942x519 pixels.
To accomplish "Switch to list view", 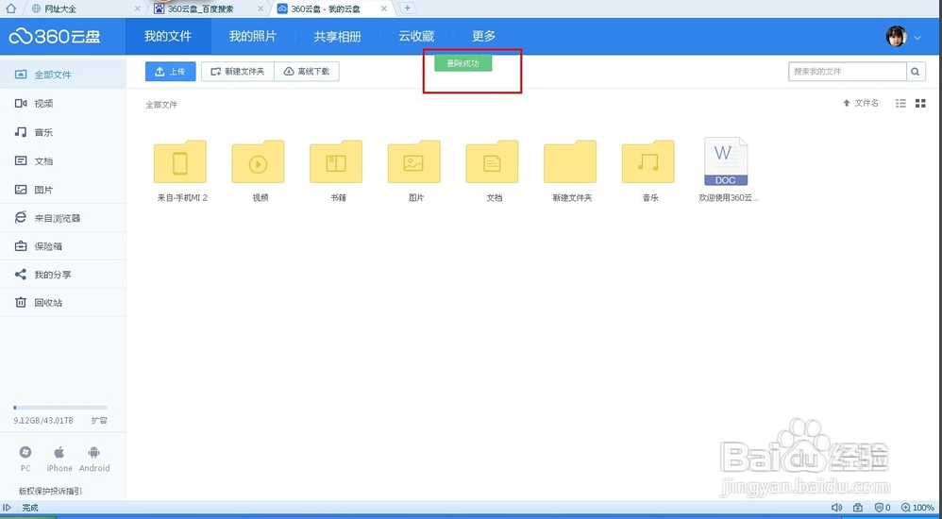I will click(x=900, y=103).
